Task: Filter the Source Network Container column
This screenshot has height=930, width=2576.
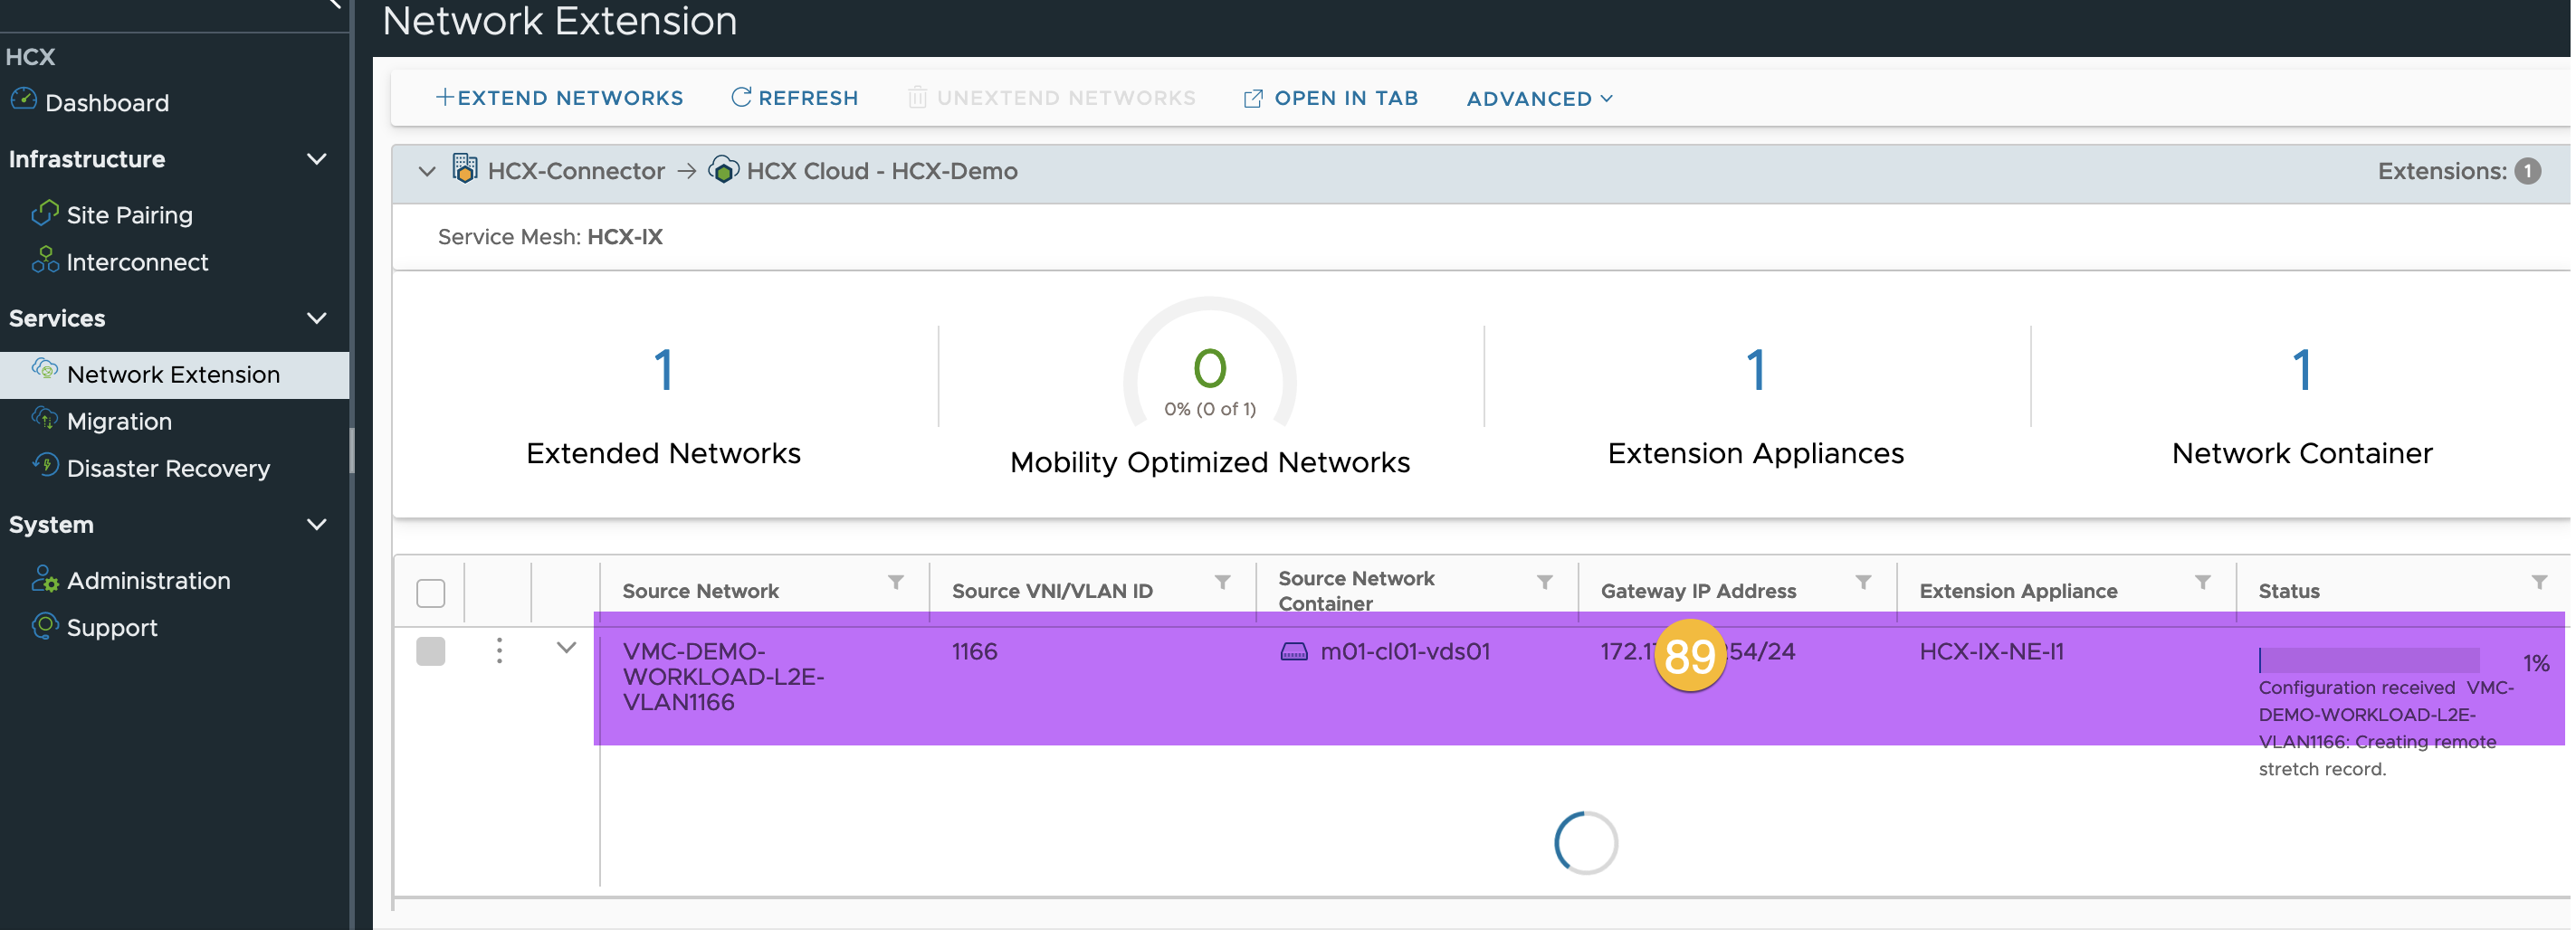Action: coord(1545,583)
